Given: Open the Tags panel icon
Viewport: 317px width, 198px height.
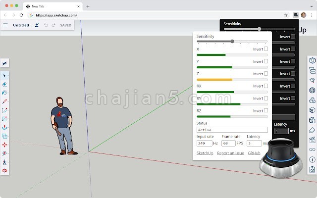Looking at the screenshot, I should 312,130.
